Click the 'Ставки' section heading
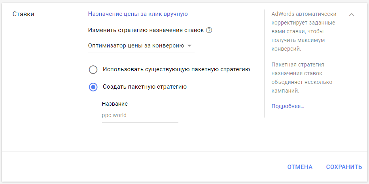 23,14
